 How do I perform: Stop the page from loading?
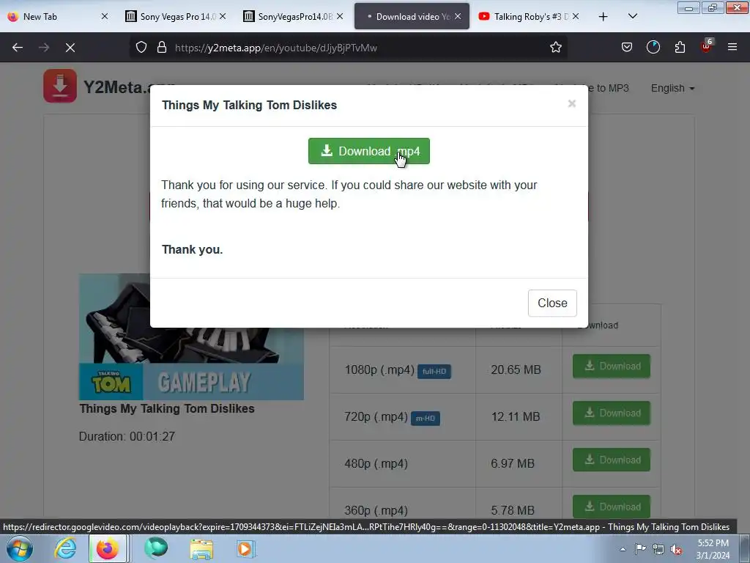[70, 48]
